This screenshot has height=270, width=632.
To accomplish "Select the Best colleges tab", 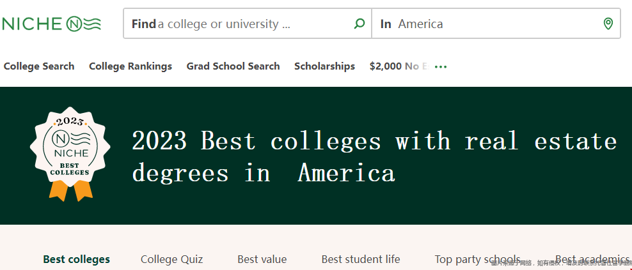I will [x=77, y=259].
